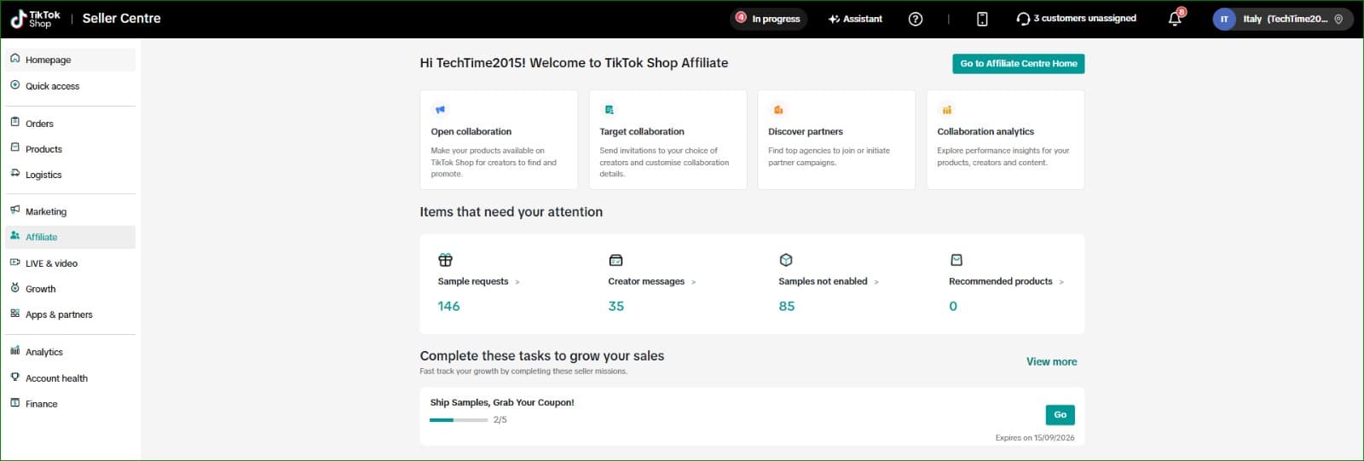Expand the Sample requests arrow
This screenshot has width=1364, height=461.
coord(517,282)
